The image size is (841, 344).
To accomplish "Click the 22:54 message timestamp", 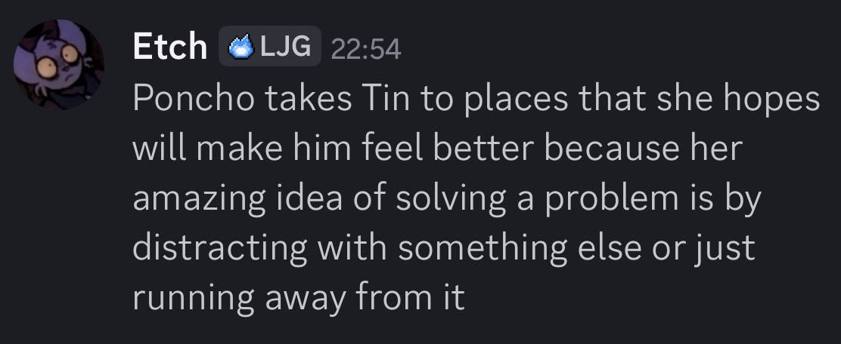I will coord(366,49).
